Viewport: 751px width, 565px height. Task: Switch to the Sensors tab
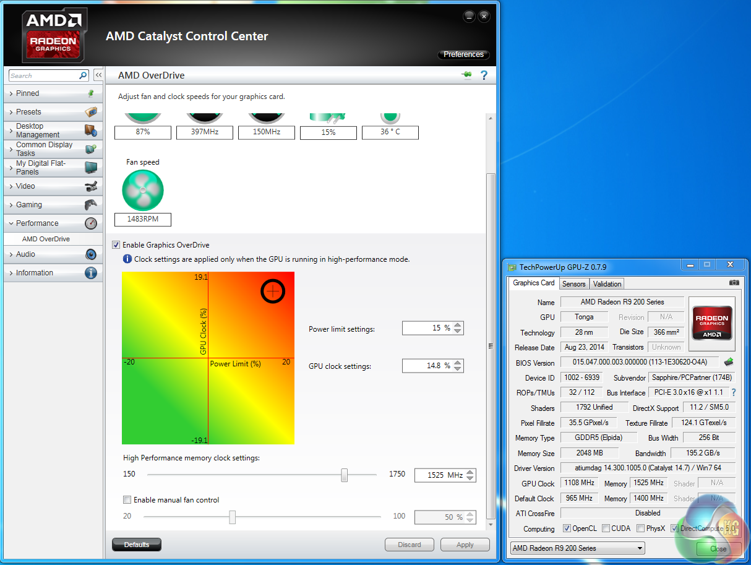point(573,284)
